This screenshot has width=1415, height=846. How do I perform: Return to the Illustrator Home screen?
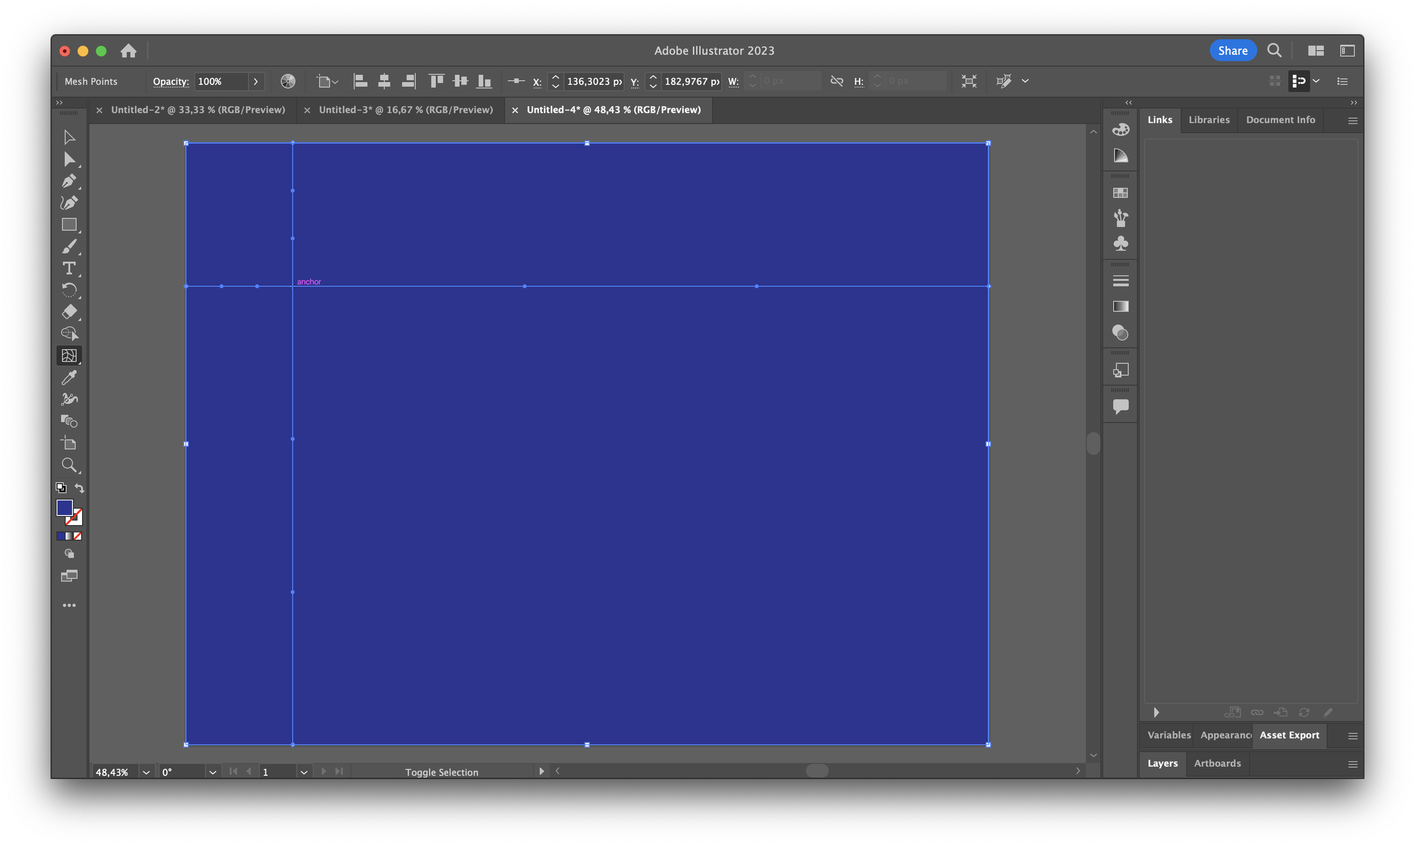(x=128, y=51)
